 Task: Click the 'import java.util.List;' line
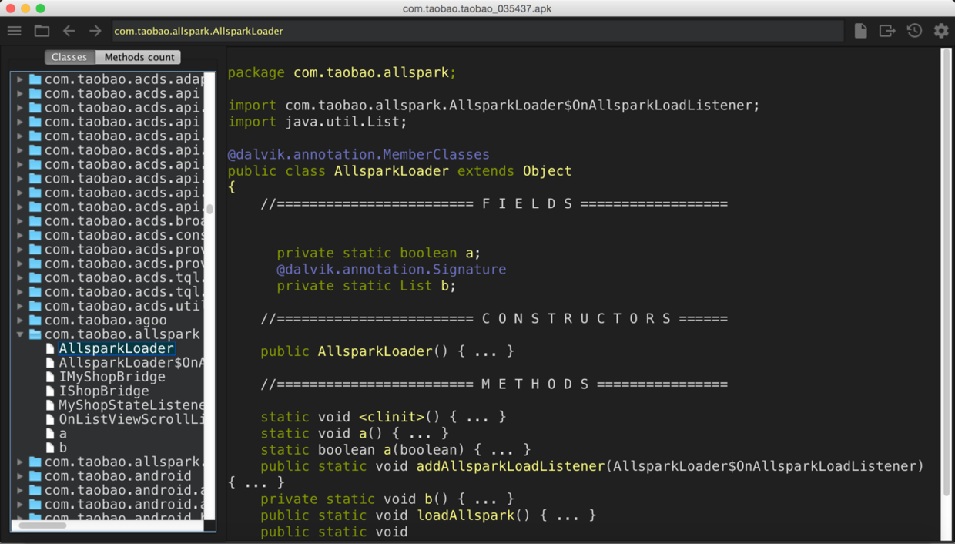pyautogui.click(x=317, y=122)
